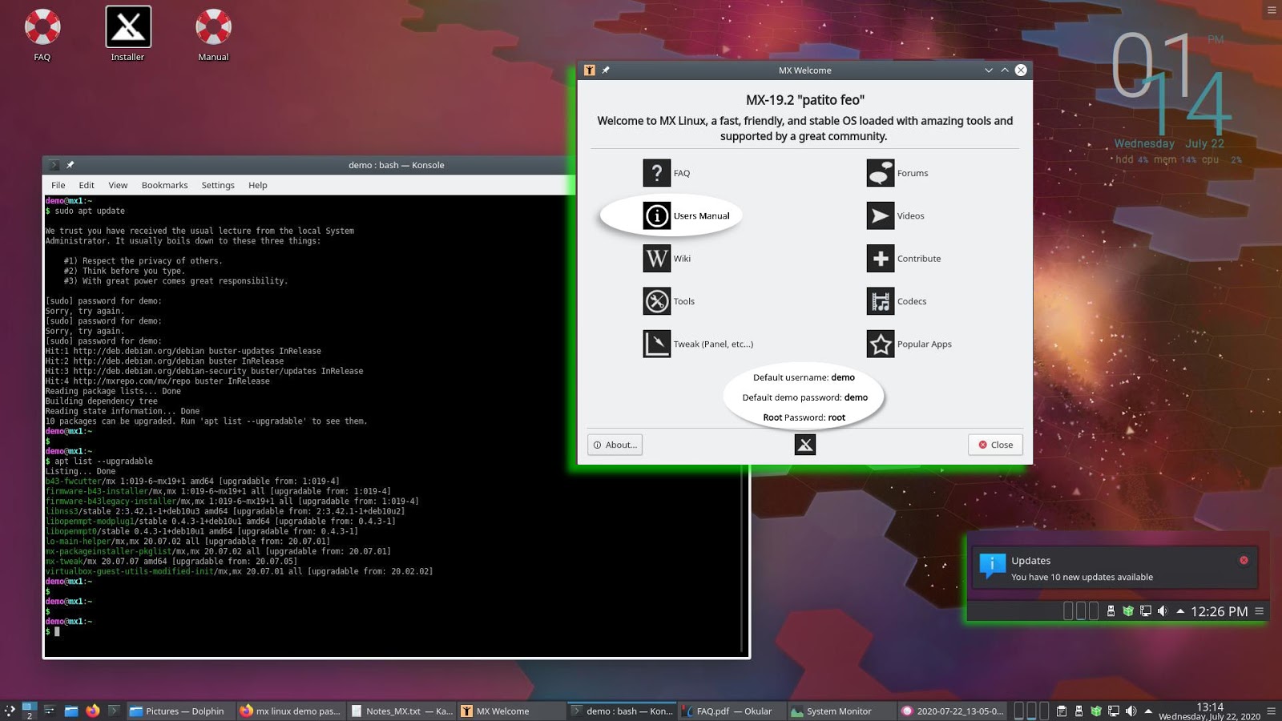
Task: Open the Manual desktop icon
Action: click(x=213, y=34)
